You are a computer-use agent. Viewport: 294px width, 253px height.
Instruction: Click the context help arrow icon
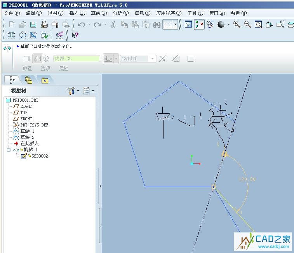[x=75, y=35]
